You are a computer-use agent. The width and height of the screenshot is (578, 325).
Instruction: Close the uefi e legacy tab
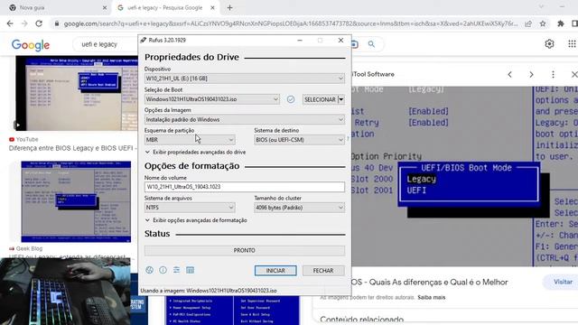[x=213, y=7]
